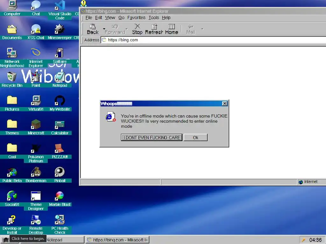Open the View menu
Viewport: 326px width, 244px height.
(110, 18)
